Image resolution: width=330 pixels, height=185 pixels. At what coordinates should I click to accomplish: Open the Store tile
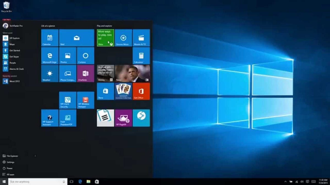click(x=105, y=91)
